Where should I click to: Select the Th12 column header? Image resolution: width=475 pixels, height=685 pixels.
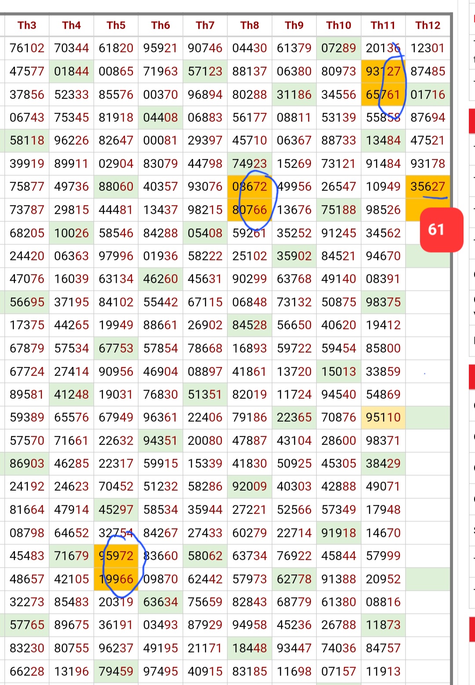(427, 25)
